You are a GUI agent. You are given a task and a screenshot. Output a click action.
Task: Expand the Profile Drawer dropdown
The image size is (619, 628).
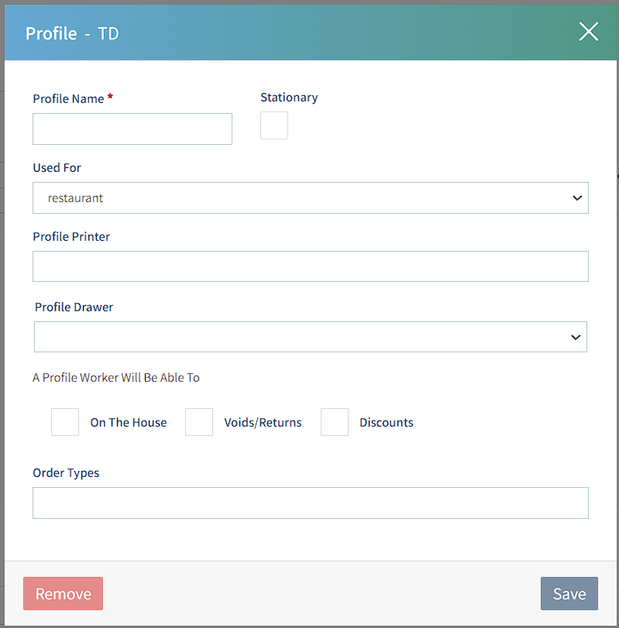coord(311,338)
